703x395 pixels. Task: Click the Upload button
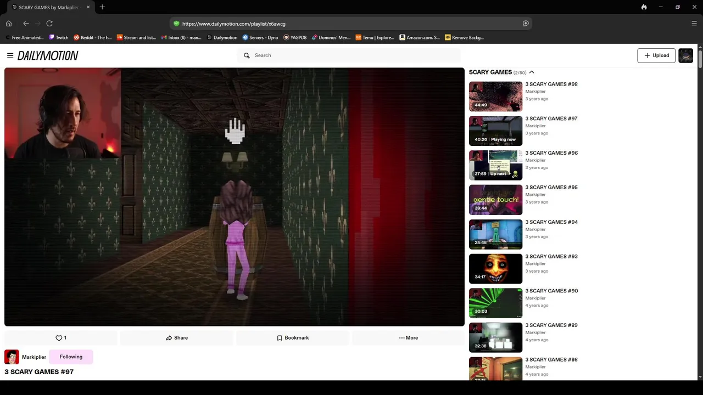(x=656, y=55)
